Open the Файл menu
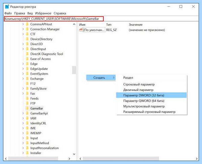 coord(8,13)
